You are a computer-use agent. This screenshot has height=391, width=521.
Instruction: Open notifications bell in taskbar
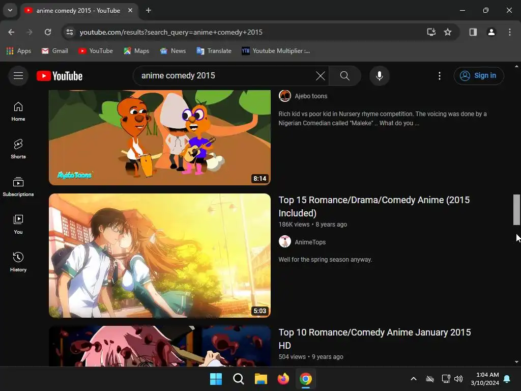507,379
